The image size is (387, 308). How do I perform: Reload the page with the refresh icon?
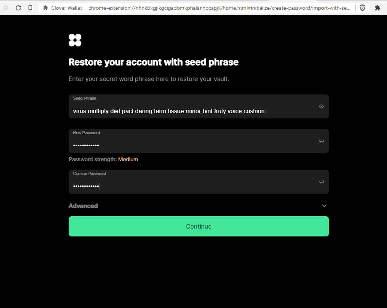[x=18, y=7]
